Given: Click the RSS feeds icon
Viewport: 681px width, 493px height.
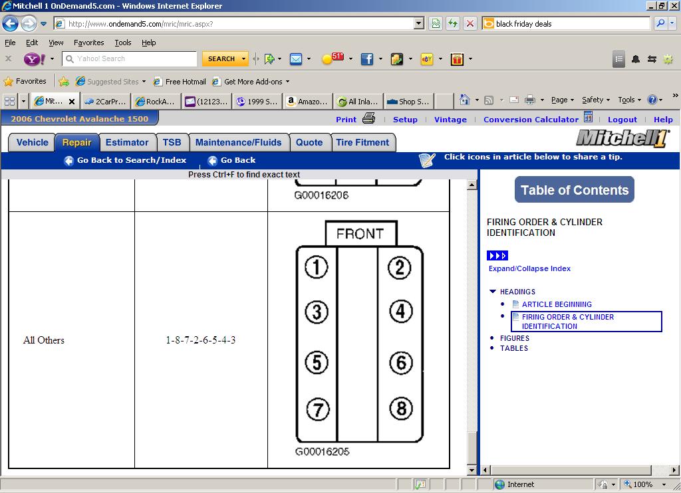Looking at the screenshot, I should click(x=489, y=100).
